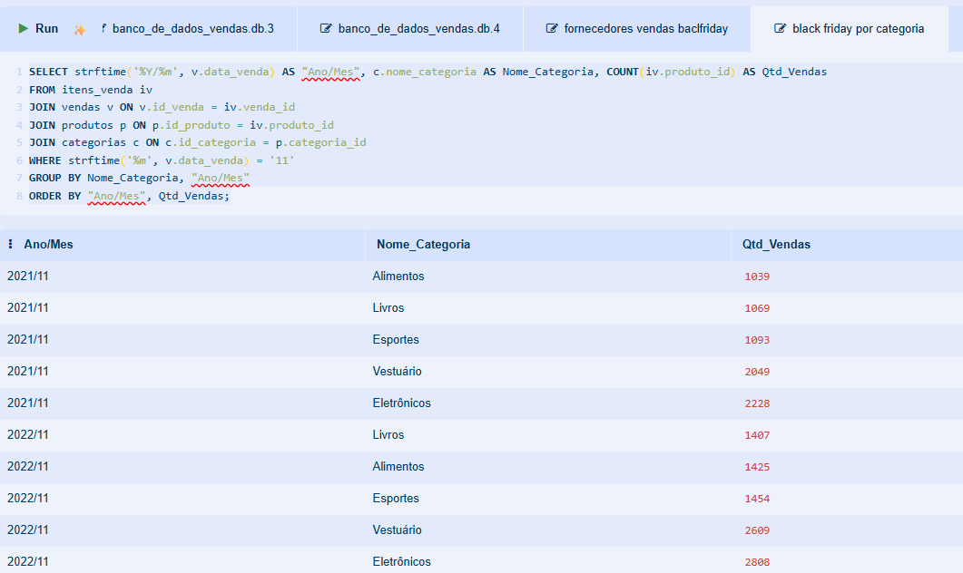Click the icon on banco_de_dados_vendas.db.3 tab
This screenshot has height=573, width=963.
click(x=103, y=28)
